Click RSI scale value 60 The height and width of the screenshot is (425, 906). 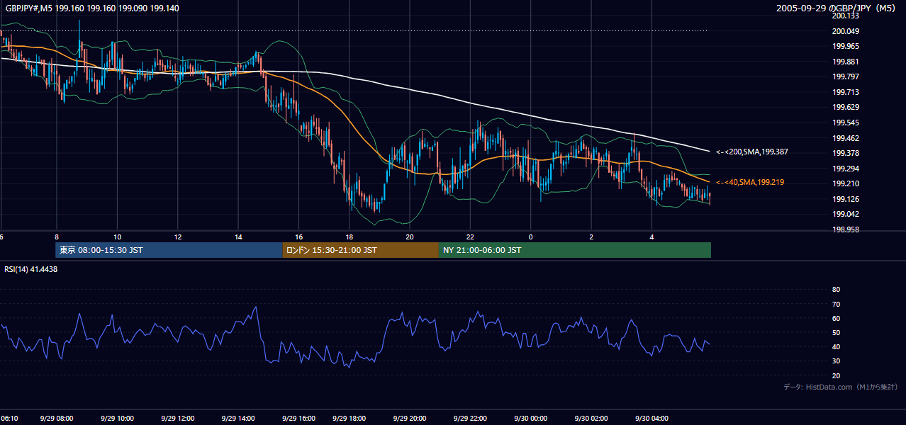coord(836,318)
